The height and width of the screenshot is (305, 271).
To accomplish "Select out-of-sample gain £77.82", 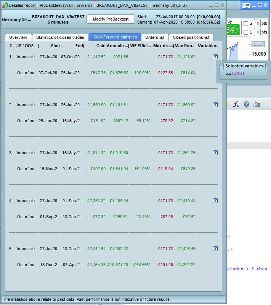I will point(99,217).
